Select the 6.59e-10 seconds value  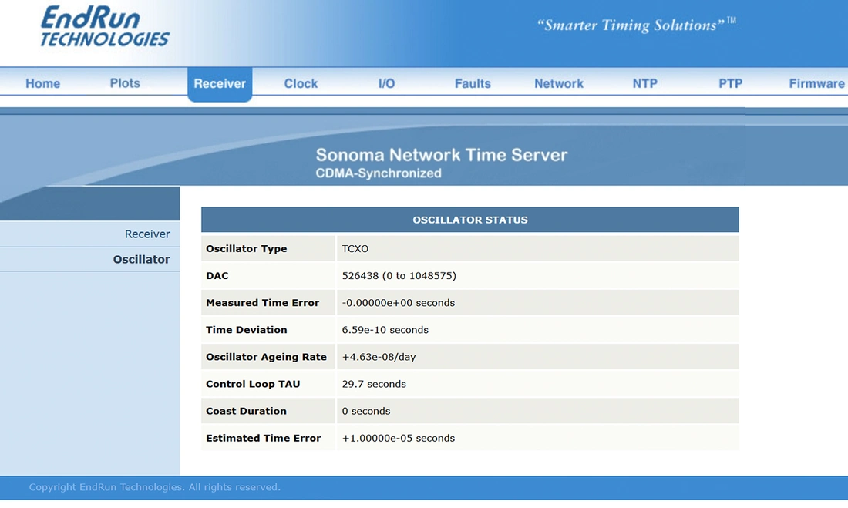[x=385, y=330]
